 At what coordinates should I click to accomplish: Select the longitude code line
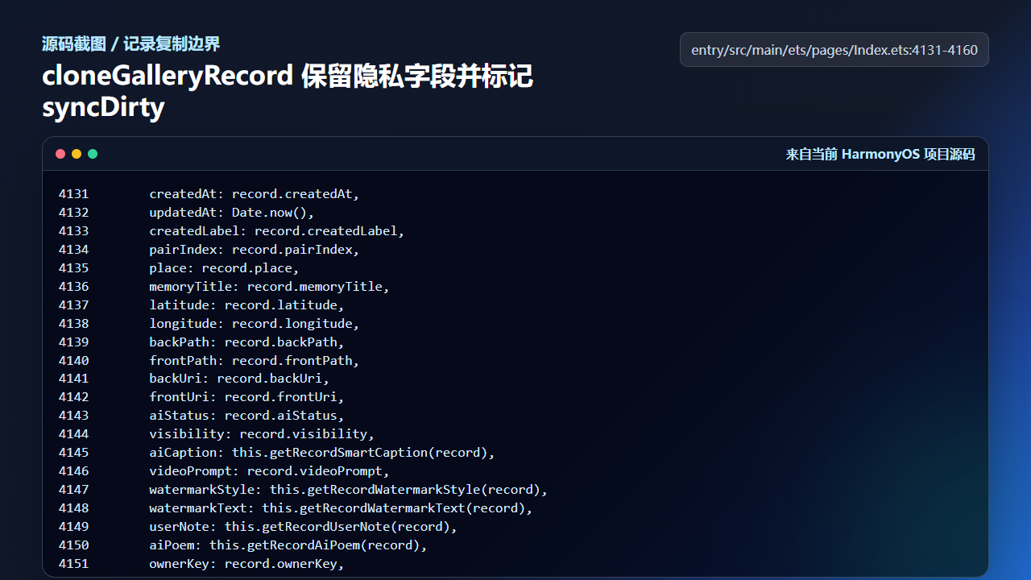(x=255, y=324)
